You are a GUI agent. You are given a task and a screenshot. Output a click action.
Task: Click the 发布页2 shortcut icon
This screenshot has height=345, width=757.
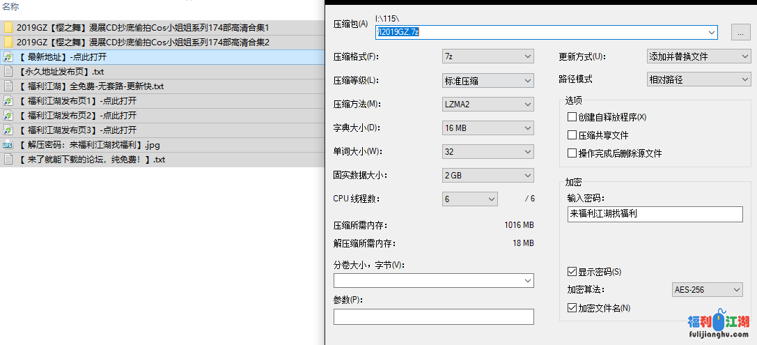tap(8, 116)
